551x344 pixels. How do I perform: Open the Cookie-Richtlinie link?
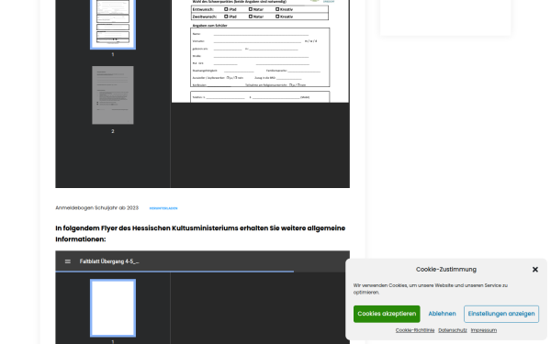point(415,330)
